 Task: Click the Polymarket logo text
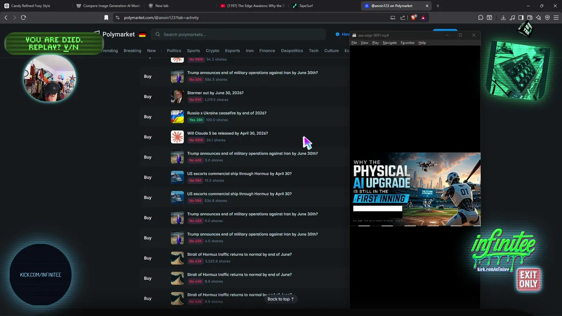click(119, 34)
